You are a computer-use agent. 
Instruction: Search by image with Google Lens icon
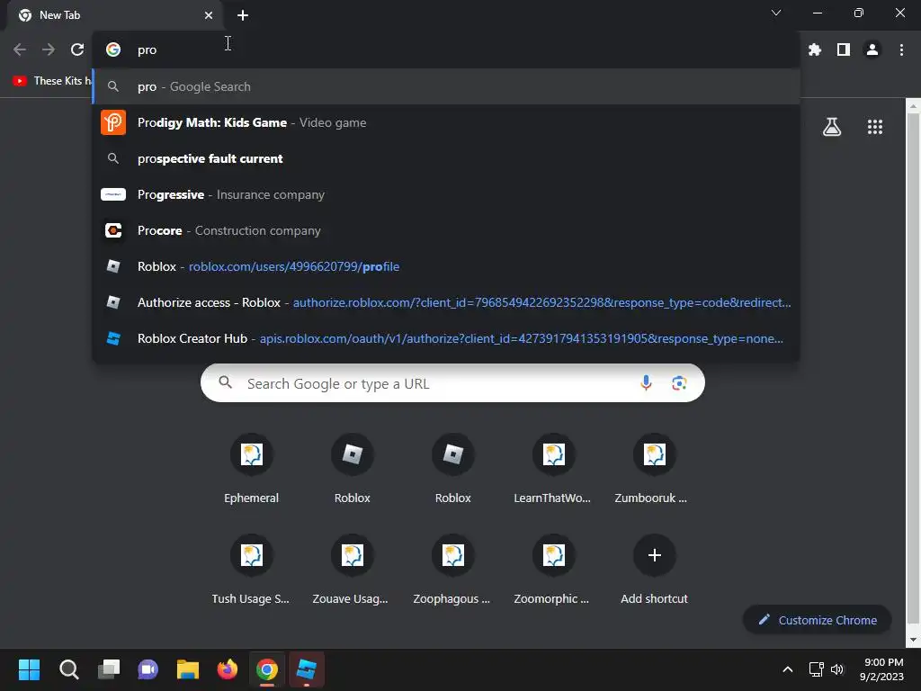[679, 383]
